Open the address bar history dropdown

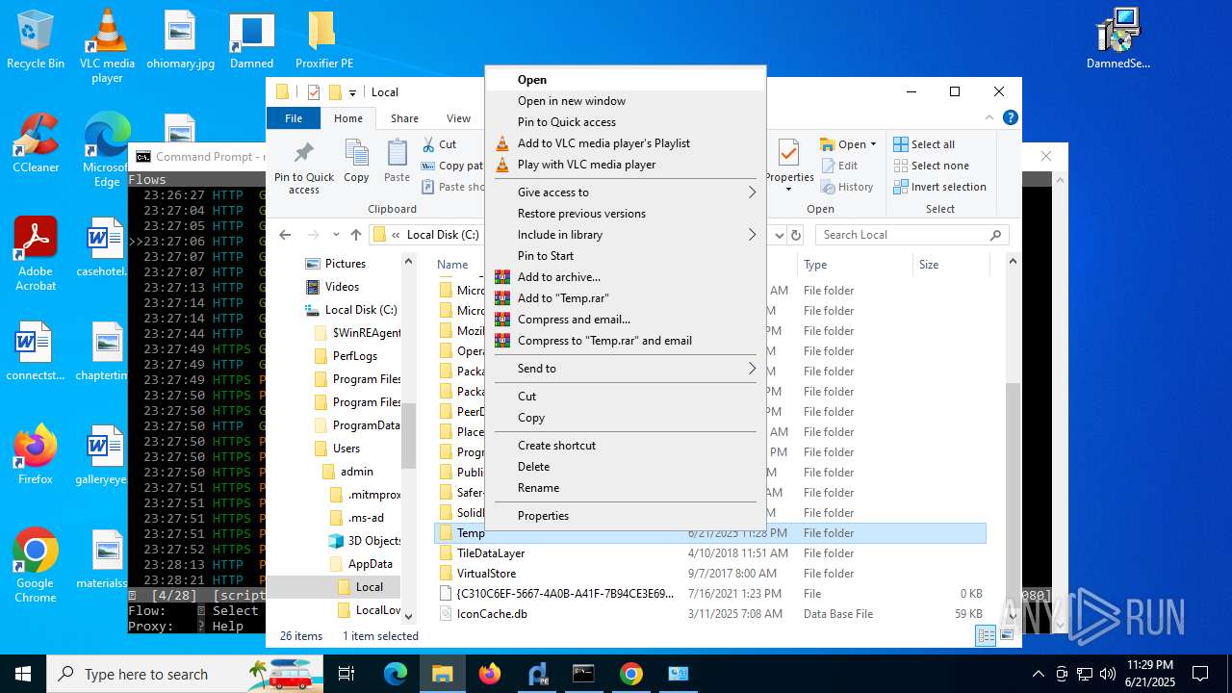(x=779, y=235)
